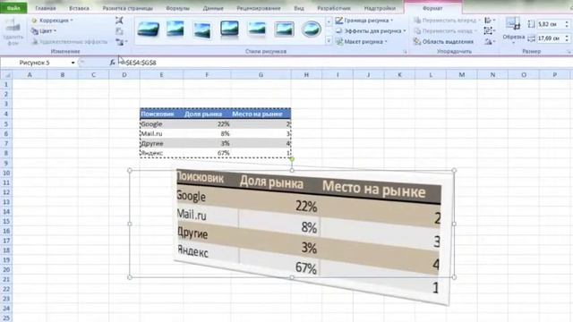The width and height of the screenshot is (573, 322).
Task: Select column A header
Action: click(x=30, y=75)
